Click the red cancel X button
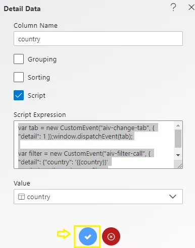This screenshot has width=195, height=248. 111,236
